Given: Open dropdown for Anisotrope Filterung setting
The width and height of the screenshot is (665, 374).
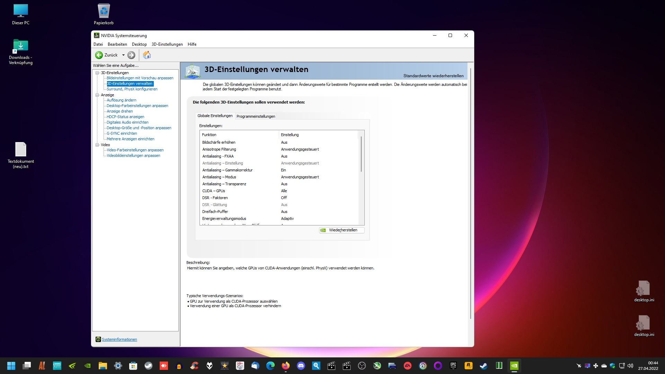Looking at the screenshot, I should (x=319, y=149).
